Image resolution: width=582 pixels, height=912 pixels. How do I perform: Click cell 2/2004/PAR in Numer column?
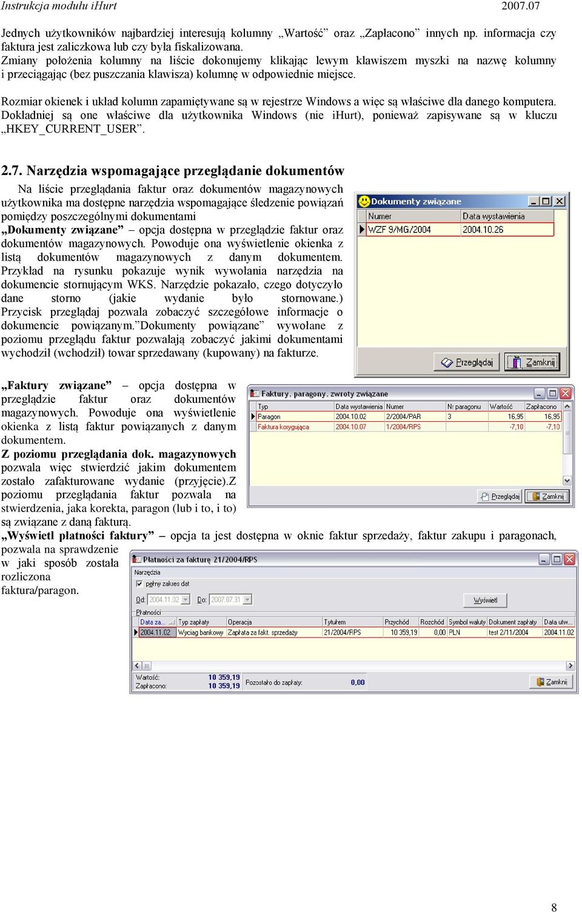(x=415, y=417)
